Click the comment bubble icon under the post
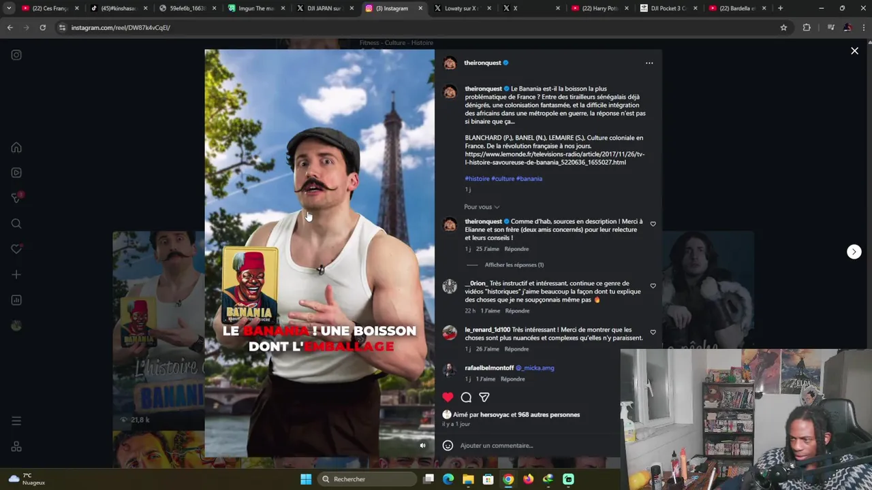 tap(466, 397)
